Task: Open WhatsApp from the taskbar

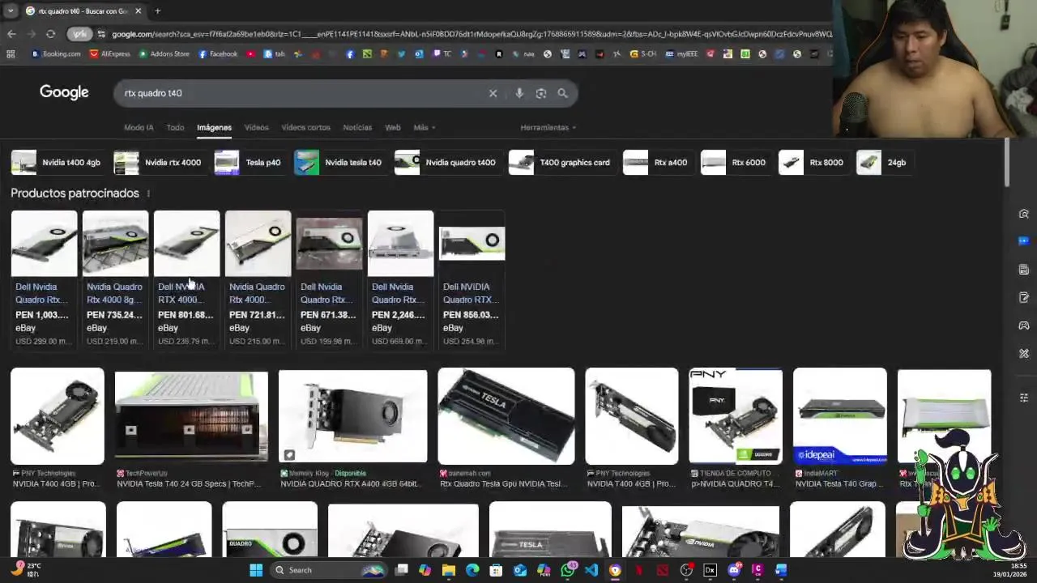Action: click(x=568, y=570)
